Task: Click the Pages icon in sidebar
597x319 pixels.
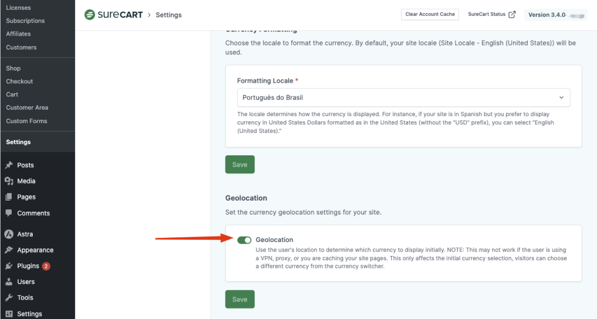Action: [x=9, y=197]
